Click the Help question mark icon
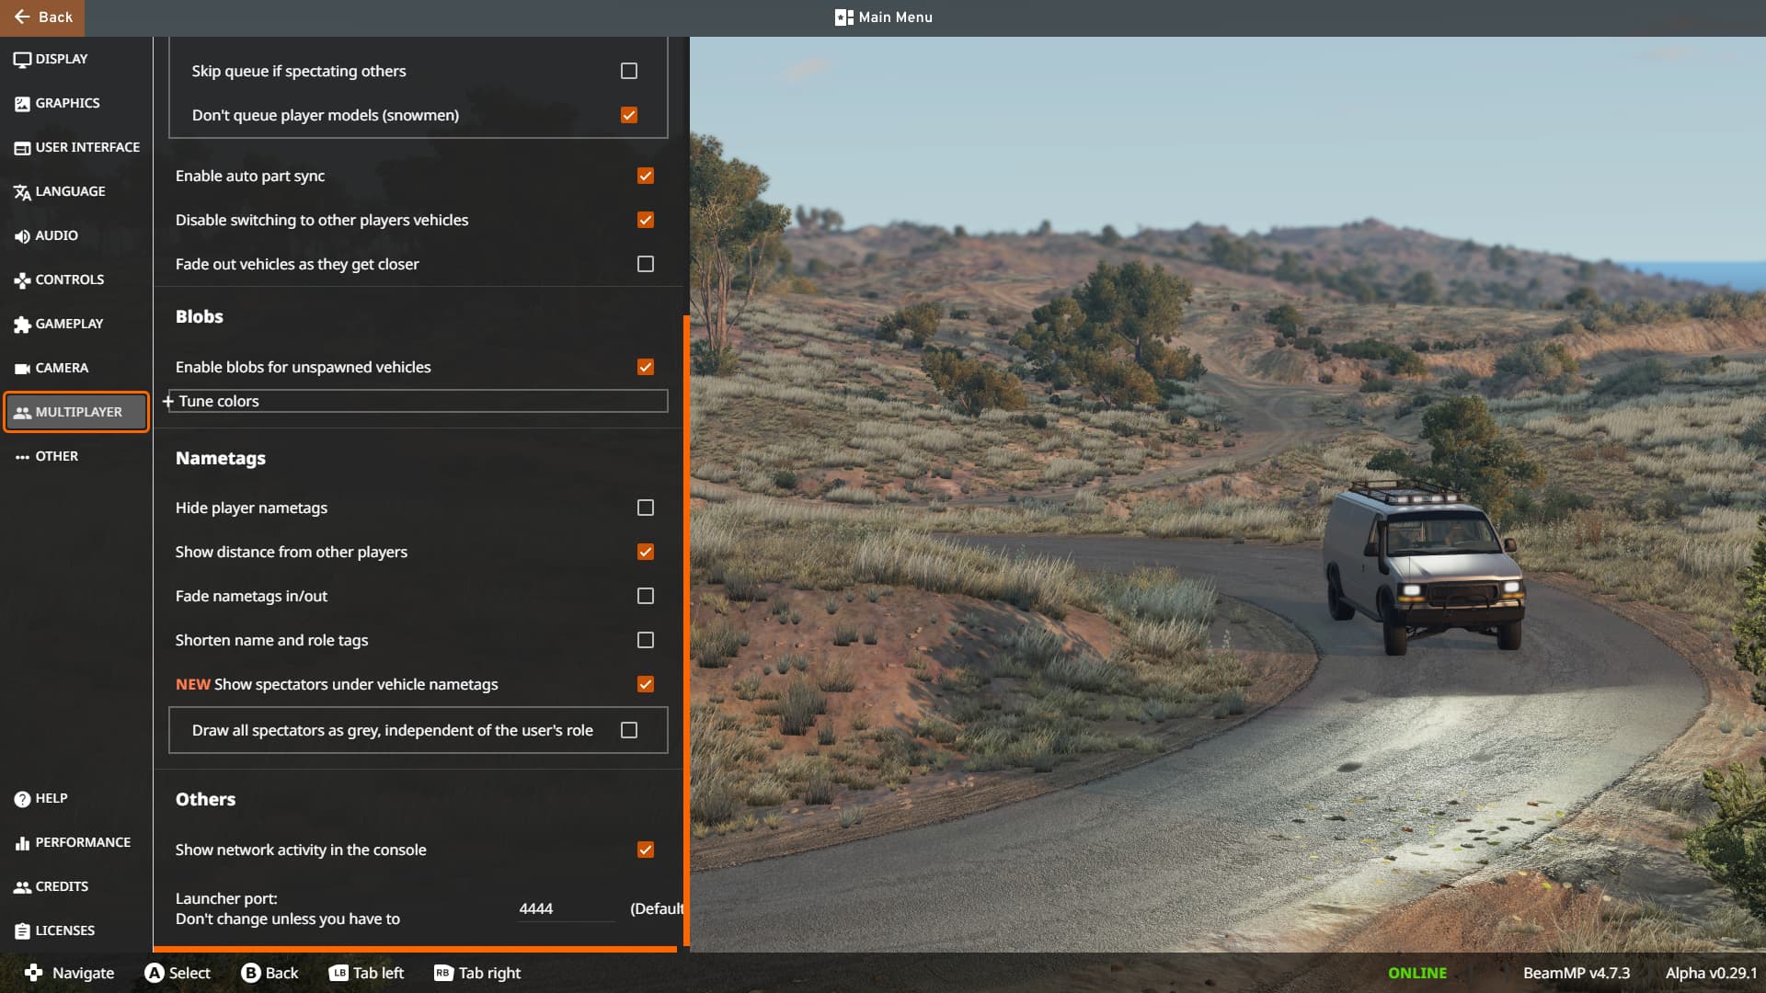Screen dimensions: 1766x993 22,799
